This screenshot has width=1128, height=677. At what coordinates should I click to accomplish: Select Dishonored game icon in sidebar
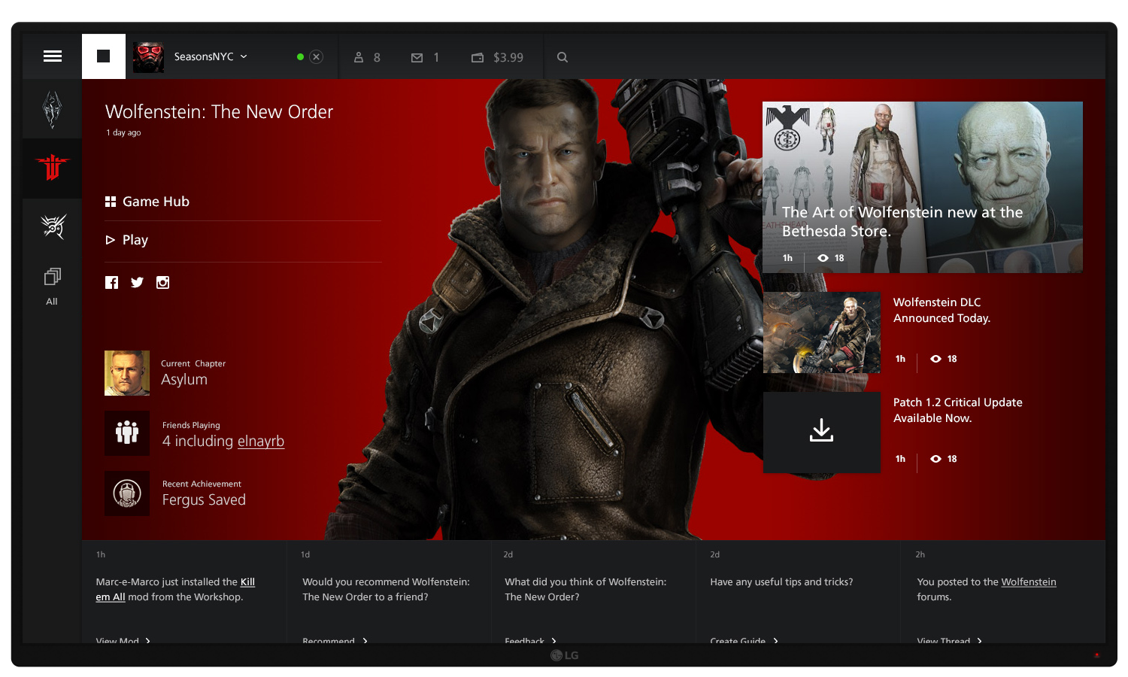click(x=53, y=226)
